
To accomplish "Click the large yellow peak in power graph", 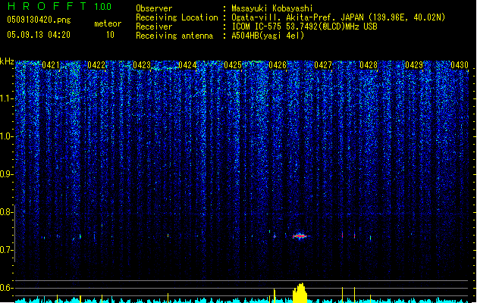I will tap(300, 292).
